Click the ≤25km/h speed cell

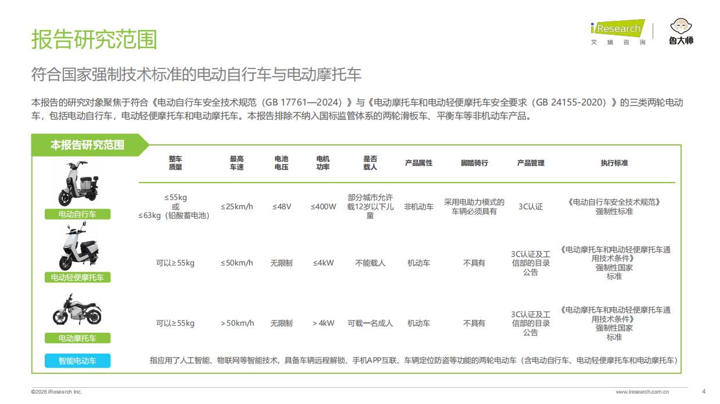(237, 206)
